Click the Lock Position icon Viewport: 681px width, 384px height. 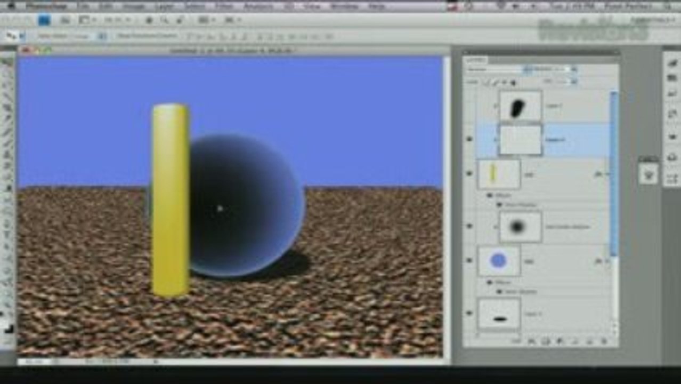click(x=505, y=82)
